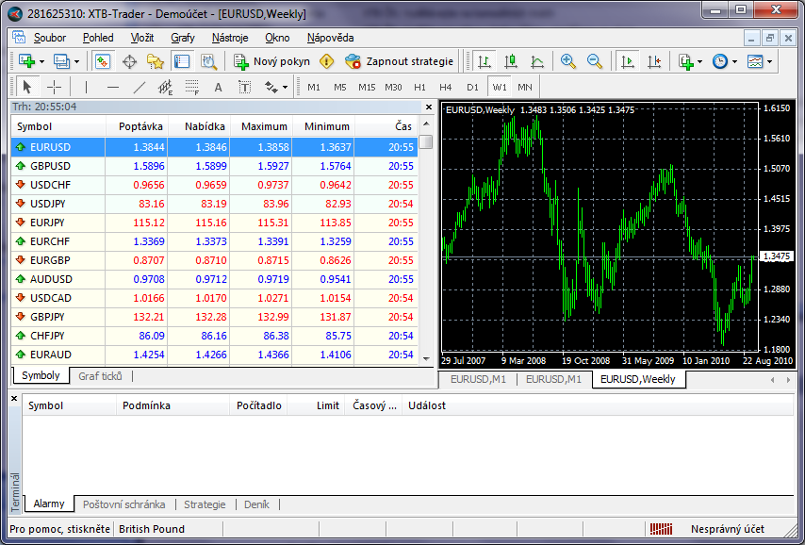
Task: Click the connection status bars indicator
Action: 662,529
